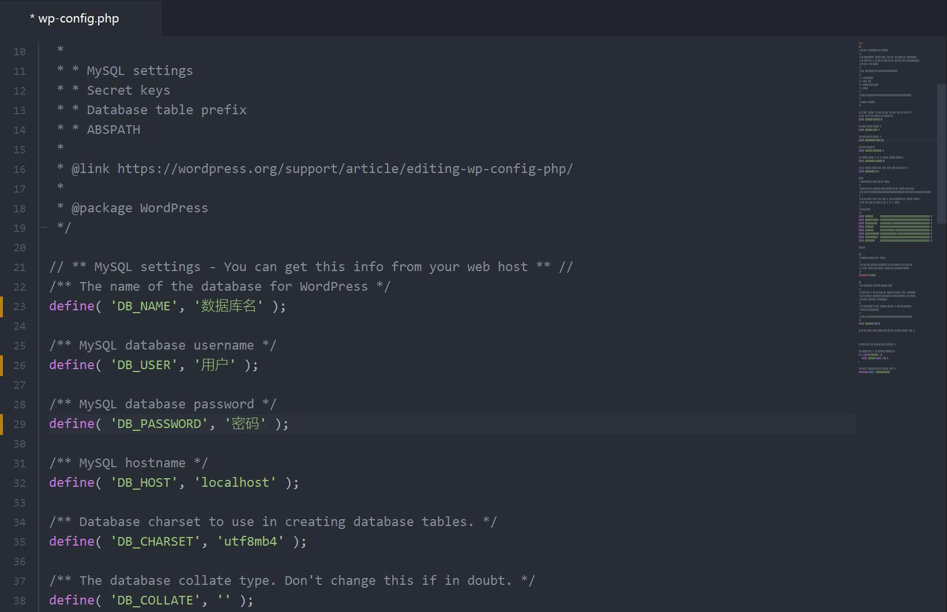Click the '用户' username value
This screenshot has height=612, width=947.
(215, 365)
